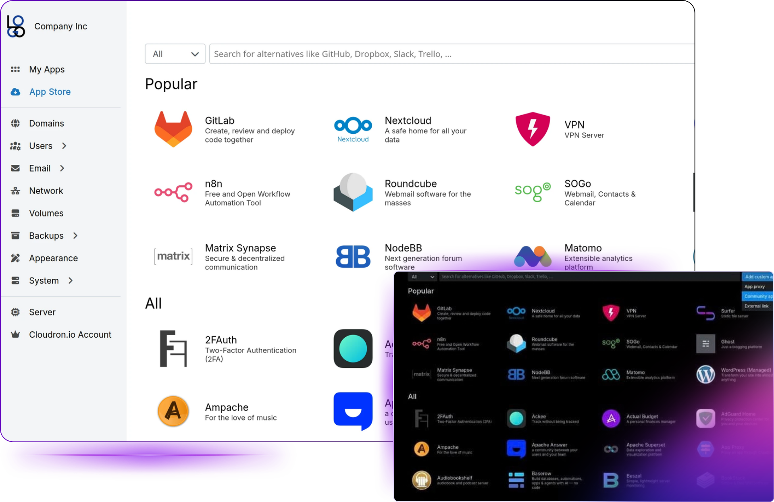Choose App proxy menu entry in dark window
This screenshot has height=502, width=774.
757,286
